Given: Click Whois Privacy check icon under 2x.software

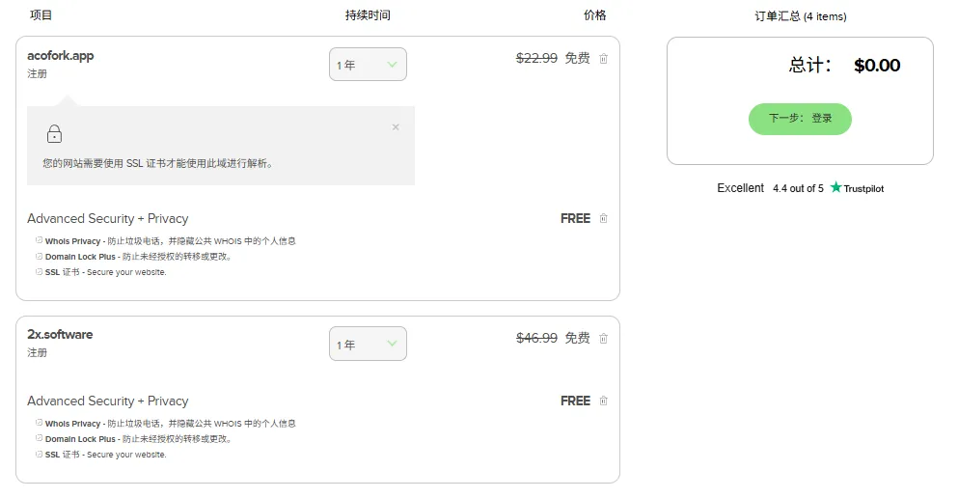Looking at the screenshot, I should (39, 423).
